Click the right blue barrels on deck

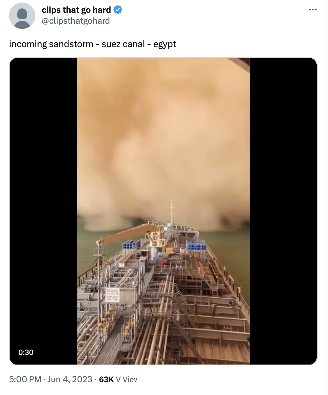(195, 245)
